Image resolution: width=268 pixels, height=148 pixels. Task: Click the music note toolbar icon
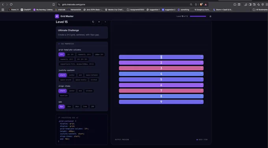(x=246, y=4)
